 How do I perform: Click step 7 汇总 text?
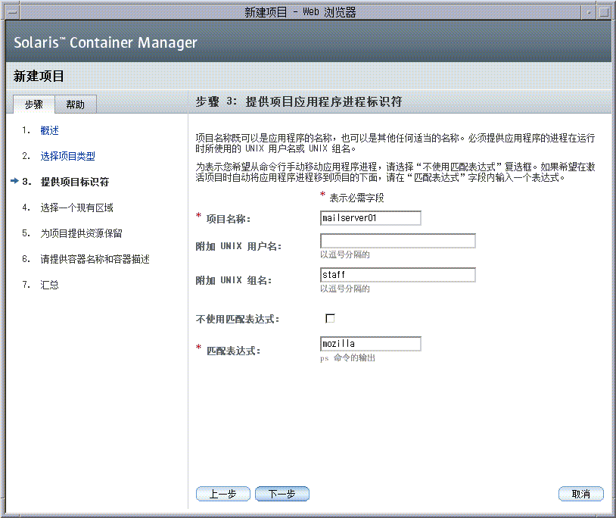pyautogui.click(x=49, y=285)
